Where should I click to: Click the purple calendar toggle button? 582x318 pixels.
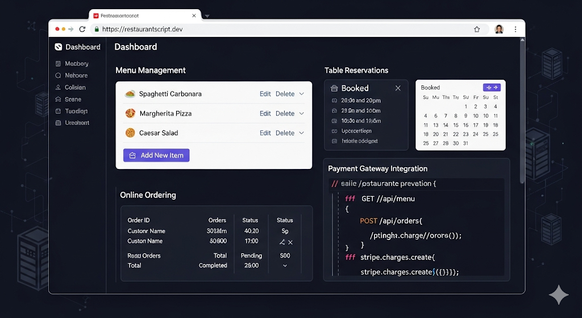pos(492,87)
